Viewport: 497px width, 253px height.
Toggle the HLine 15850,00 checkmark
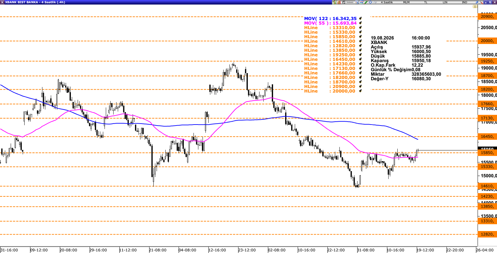(x=360, y=37)
